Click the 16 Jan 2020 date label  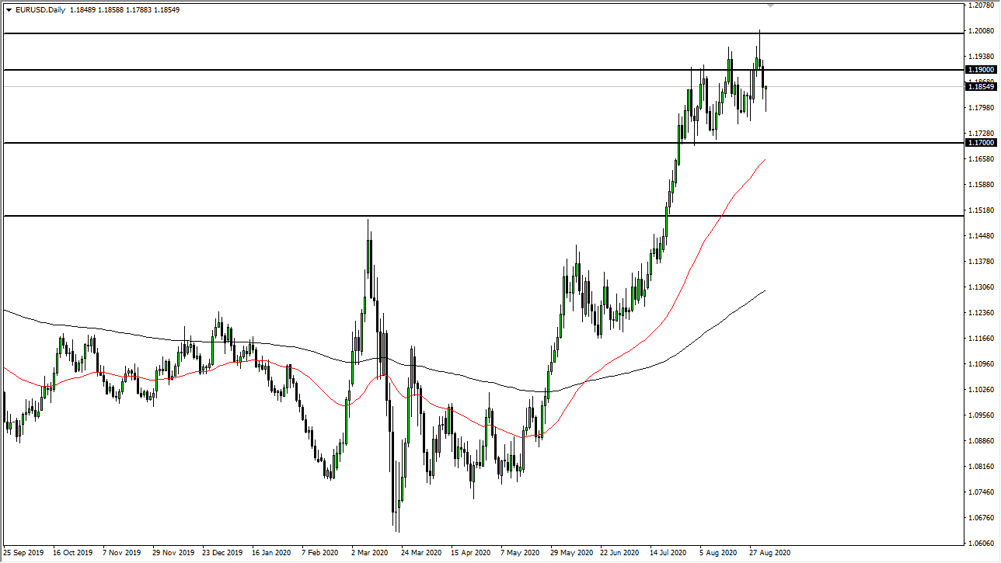[272, 554]
